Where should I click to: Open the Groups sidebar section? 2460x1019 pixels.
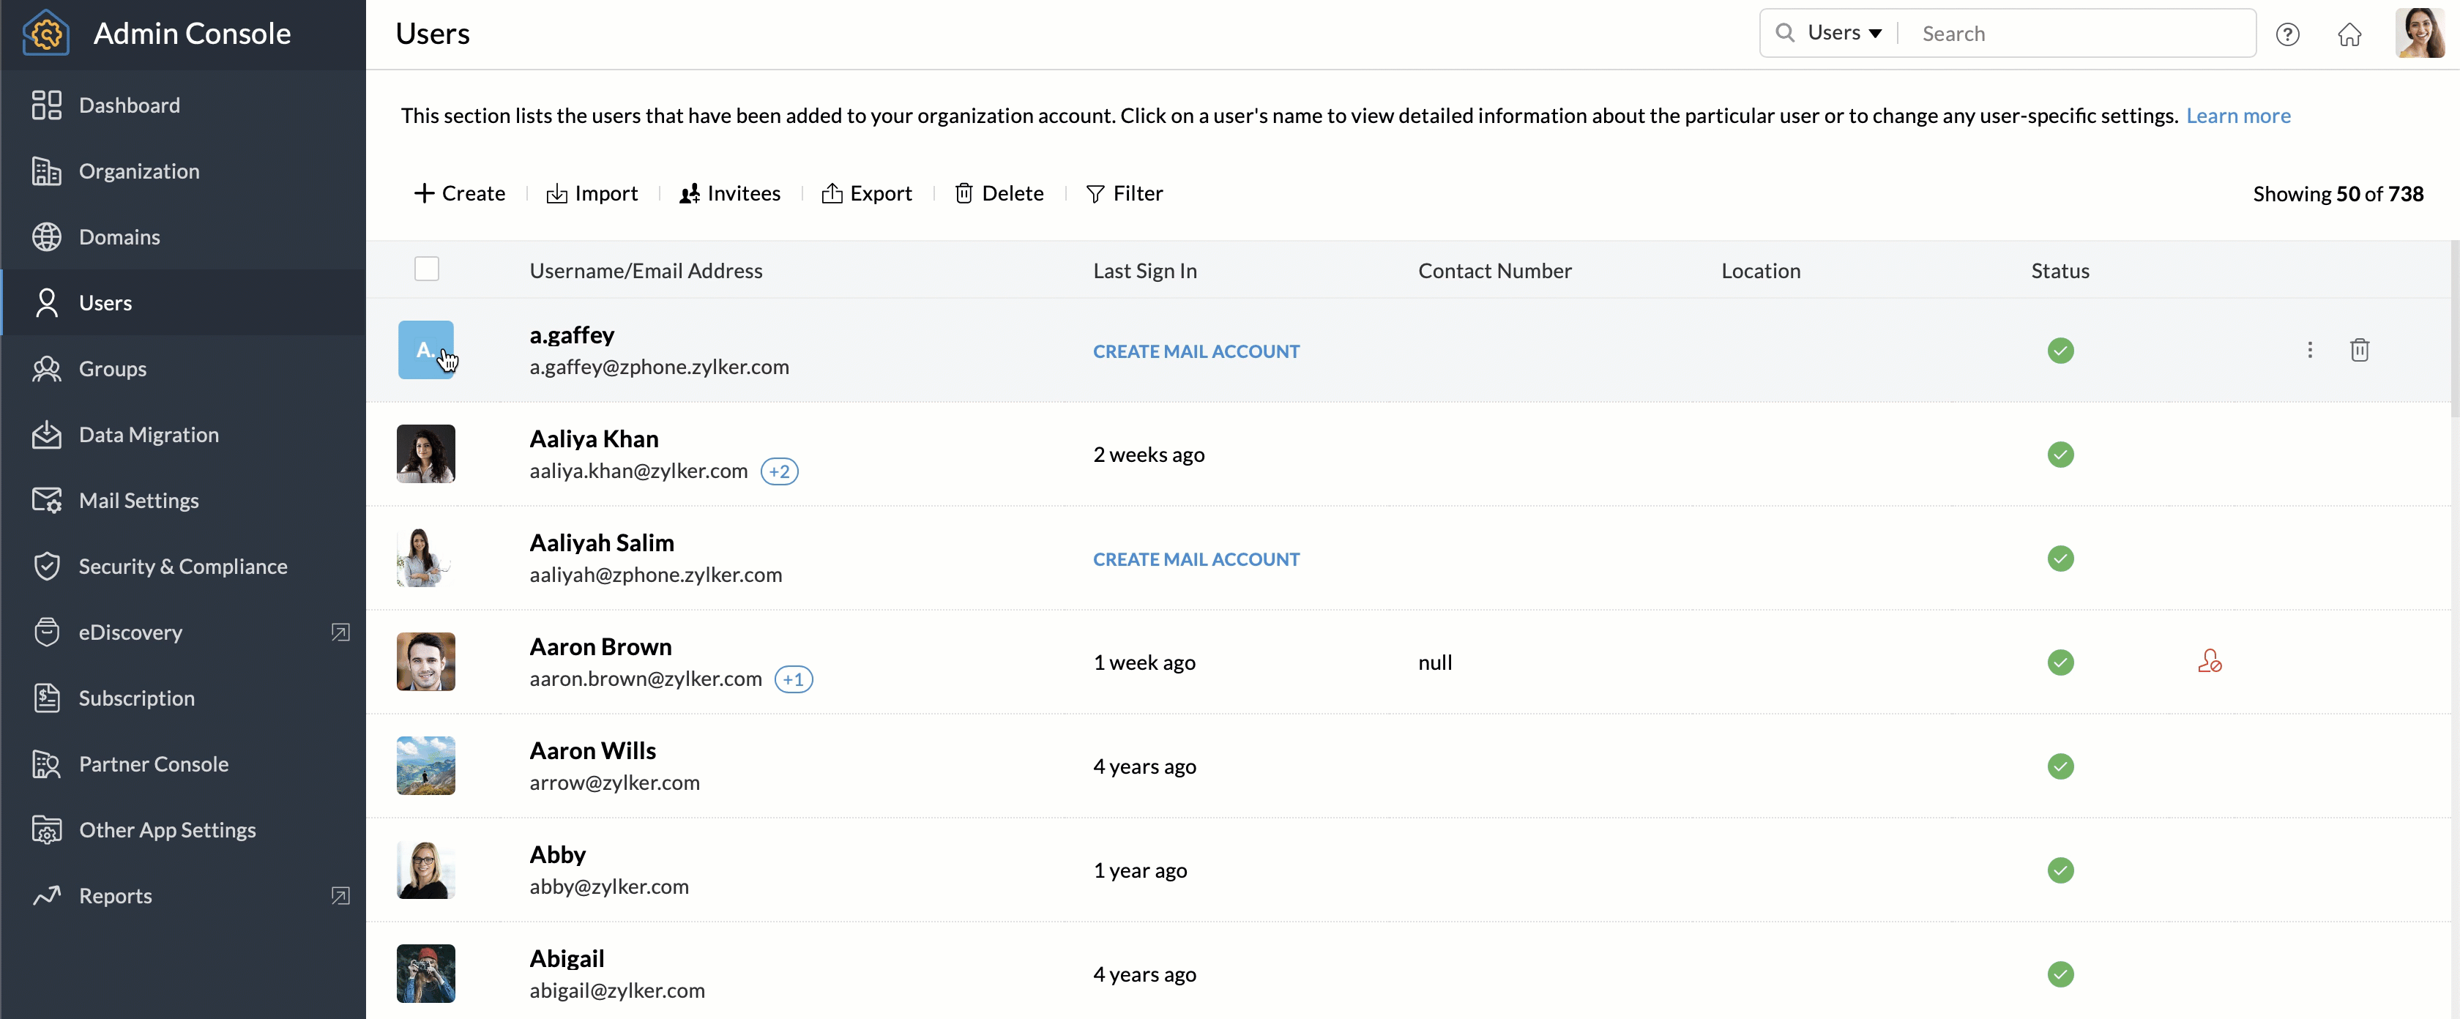point(112,369)
